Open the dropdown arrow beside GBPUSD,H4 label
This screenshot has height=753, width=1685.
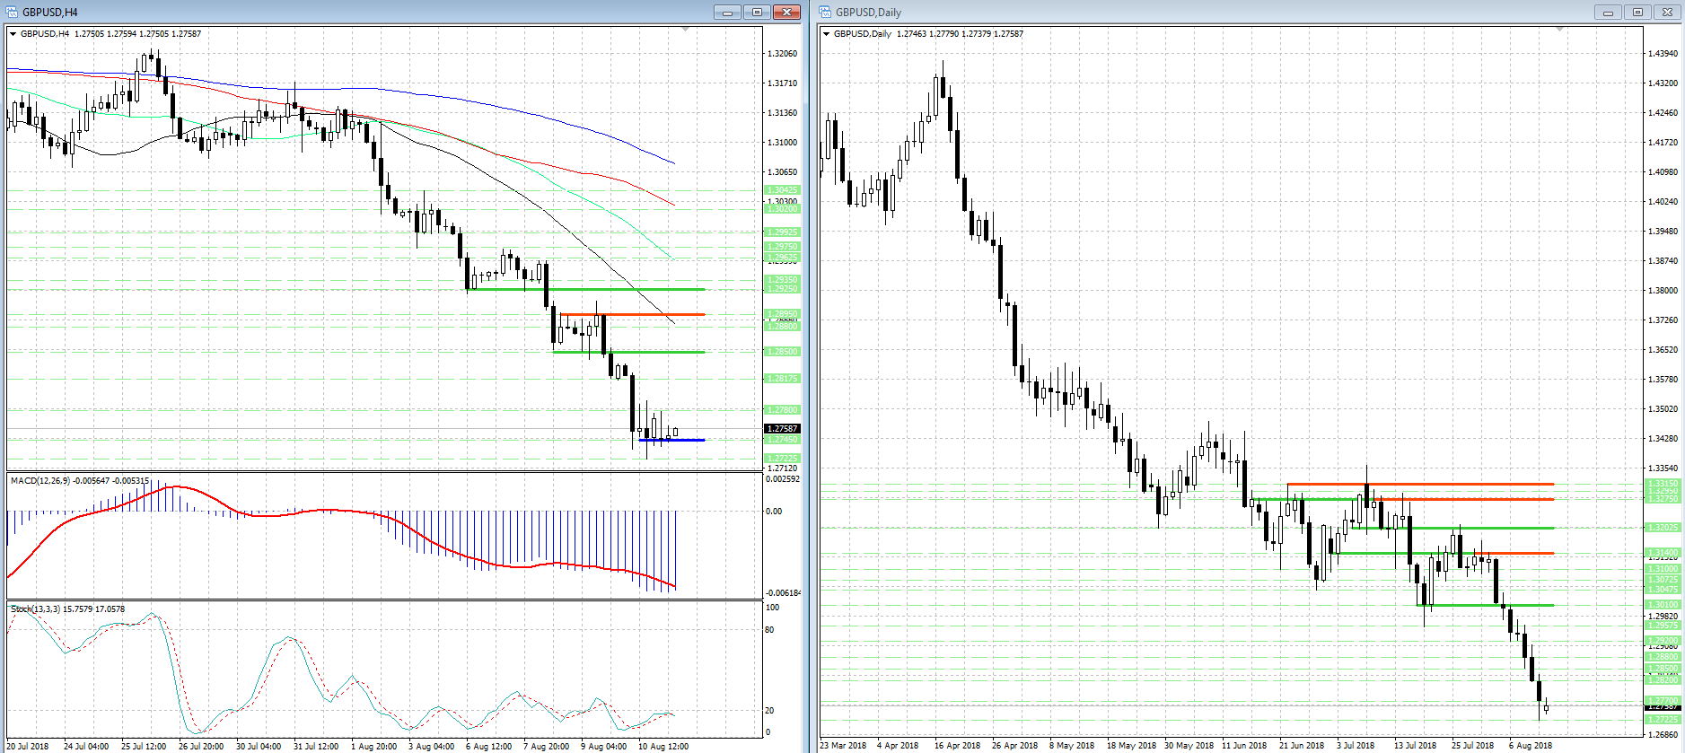pyautogui.click(x=13, y=34)
